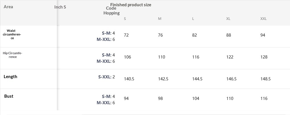Click the Inch S column header
Screen dimensions: 290x115
[60, 7]
